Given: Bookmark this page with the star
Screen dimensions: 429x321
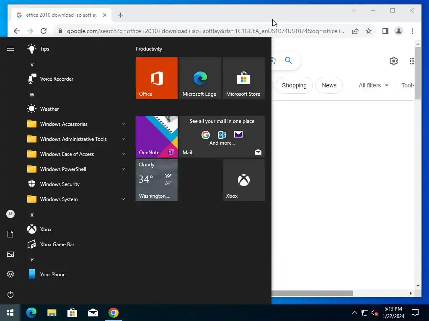Looking at the screenshot, I should pyautogui.click(x=369, y=31).
